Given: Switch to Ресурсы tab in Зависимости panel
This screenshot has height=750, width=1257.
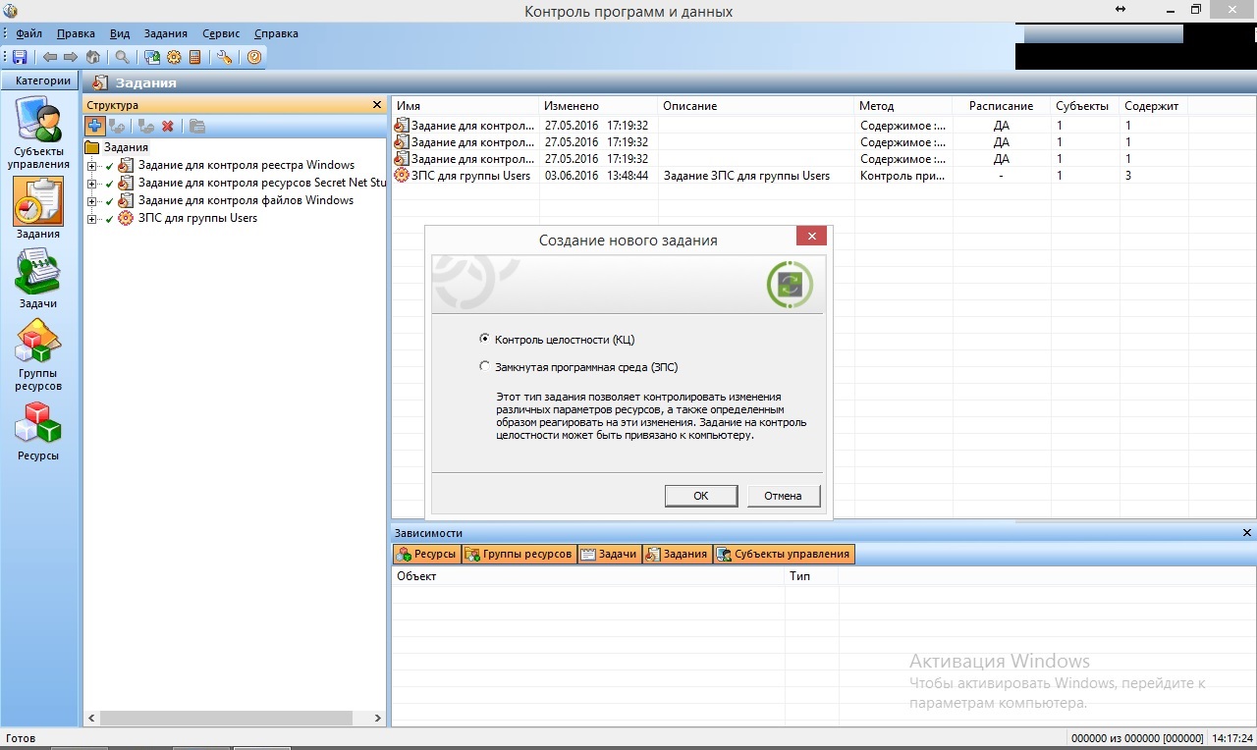Looking at the screenshot, I should click(426, 554).
